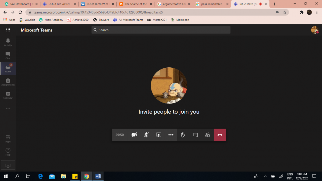322x181 pixels.
Task: Reload the Teams page
Action: pyautogui.click(x=20, y=12)
